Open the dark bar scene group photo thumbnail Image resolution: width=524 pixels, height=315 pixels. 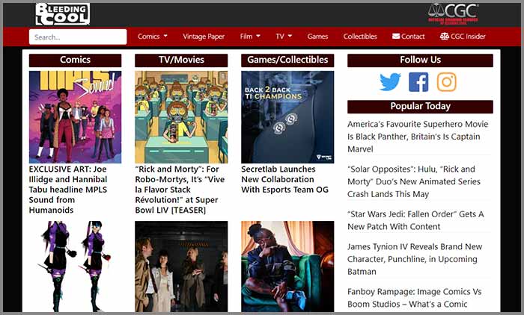(x=181, y=266)
